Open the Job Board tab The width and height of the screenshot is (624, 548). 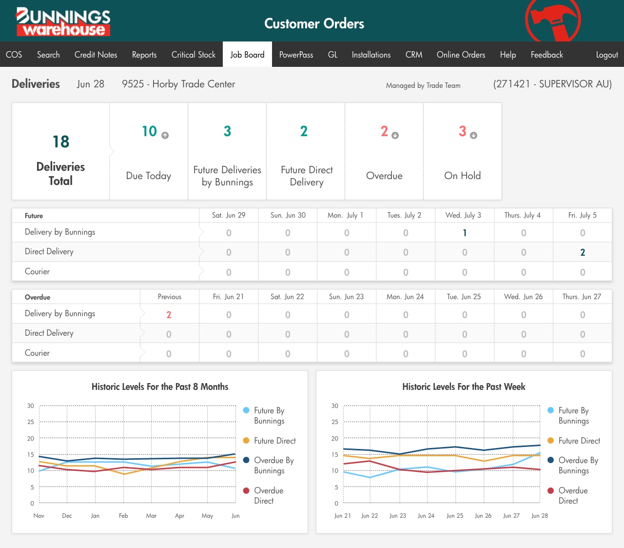pos(247,55)
